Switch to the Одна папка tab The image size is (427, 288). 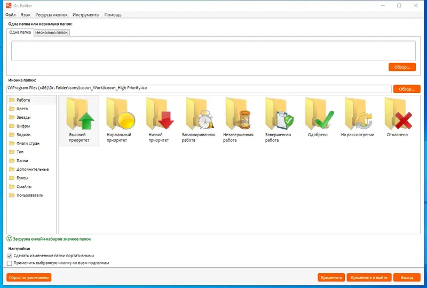(20, 32)
